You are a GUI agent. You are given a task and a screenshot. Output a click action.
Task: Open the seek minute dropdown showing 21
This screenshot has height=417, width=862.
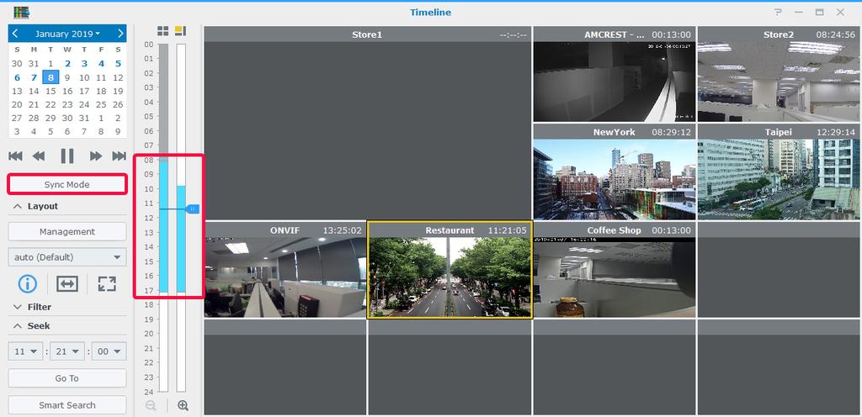(x=67, y=351)
